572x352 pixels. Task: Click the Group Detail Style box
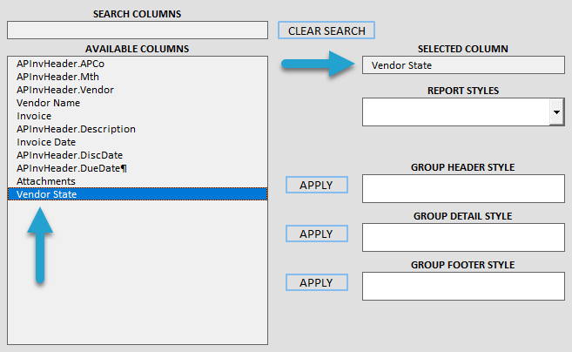[463, 237]
